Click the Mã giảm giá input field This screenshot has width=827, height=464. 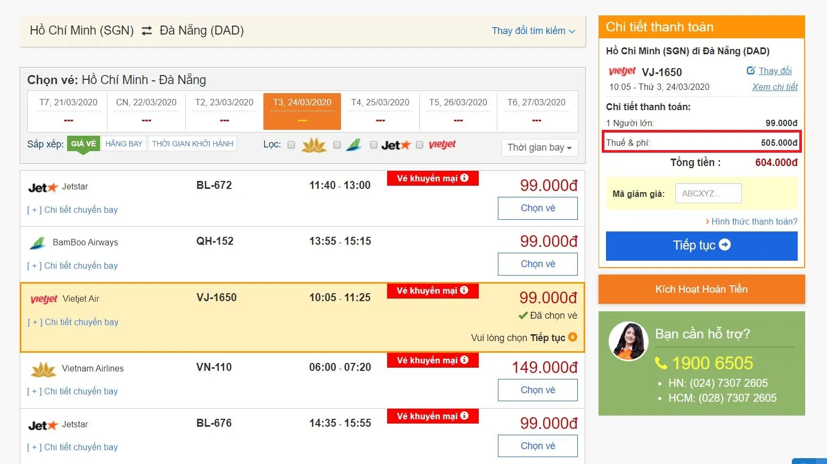[708, 193]
